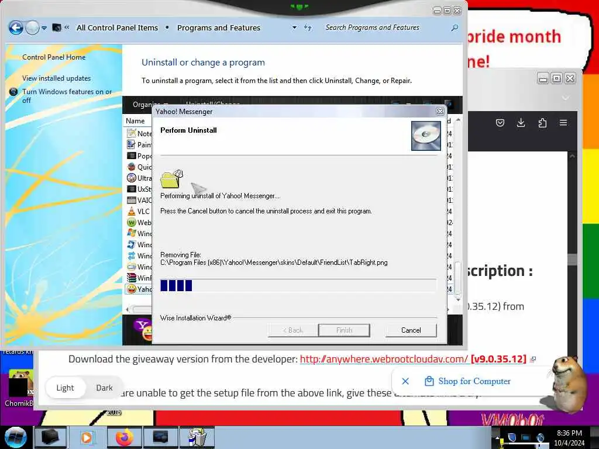This screenshot has height=449, width=599.
Task: Click the Name column header
Action: tap(135, 120)
